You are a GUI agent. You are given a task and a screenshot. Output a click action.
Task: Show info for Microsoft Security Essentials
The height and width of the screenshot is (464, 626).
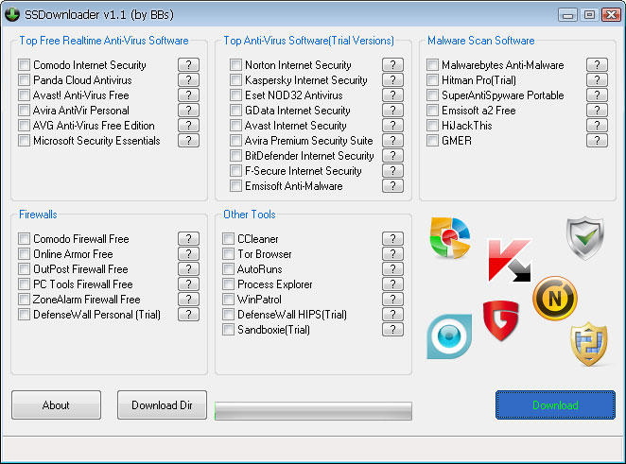(188, 141)
